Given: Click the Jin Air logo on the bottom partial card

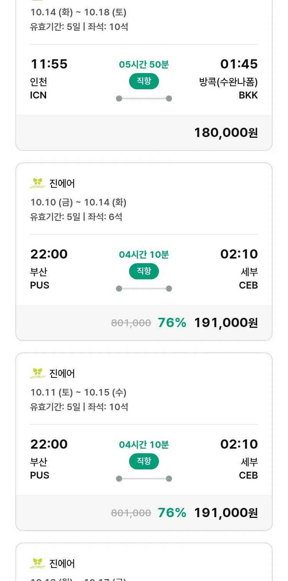Looking at the screenshot, I should click(x=38, y=563).
